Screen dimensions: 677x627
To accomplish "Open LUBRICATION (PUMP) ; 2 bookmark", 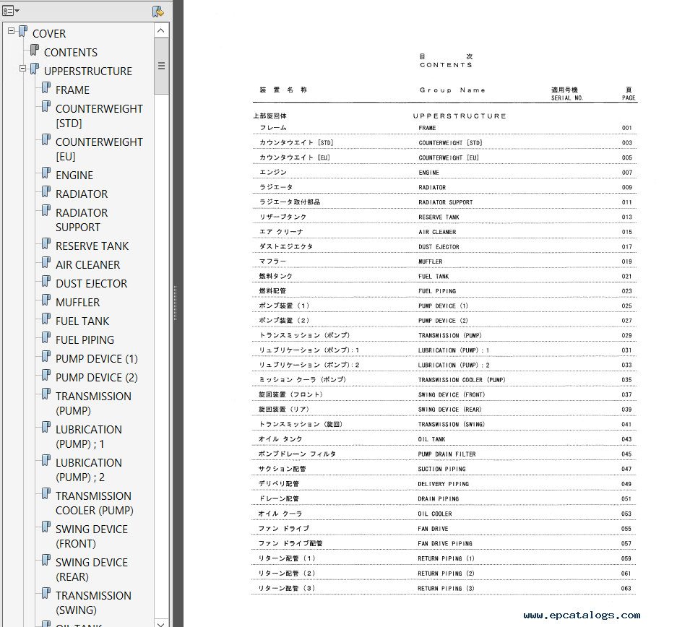I will point(89,470).
